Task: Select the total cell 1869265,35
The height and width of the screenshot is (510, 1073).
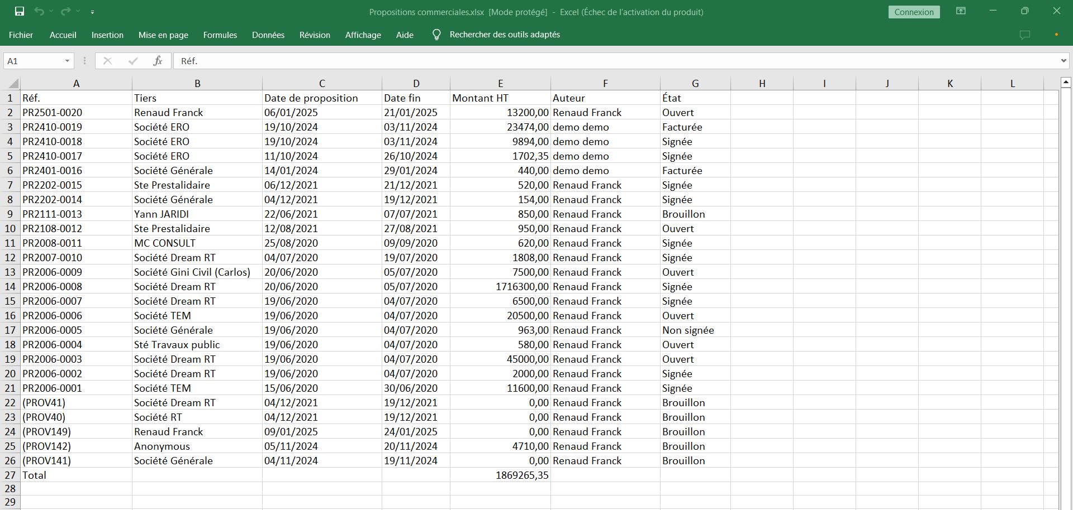Action: [500, 475]
